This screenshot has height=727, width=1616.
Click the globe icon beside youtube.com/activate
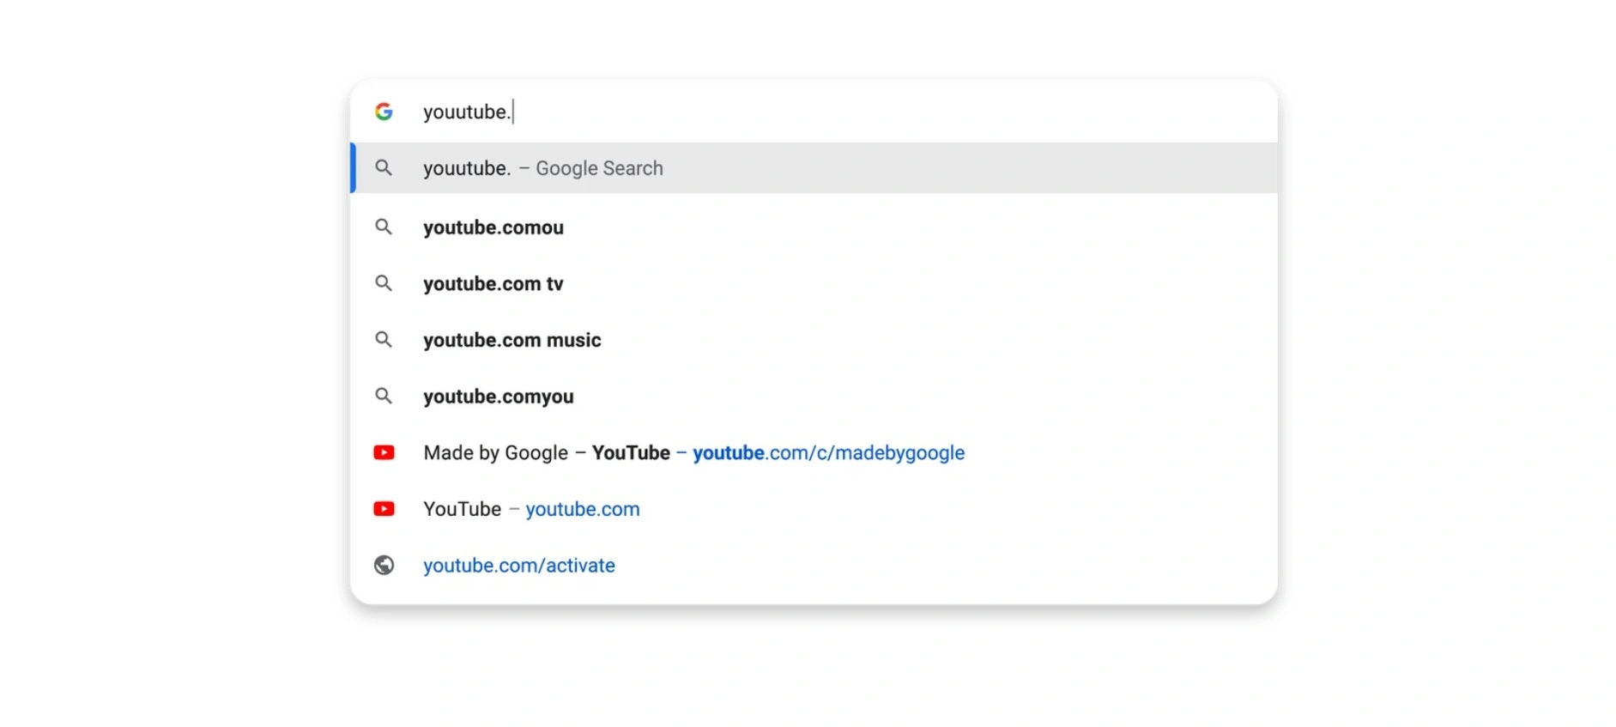pyautogui.click(x=384, y=565)
